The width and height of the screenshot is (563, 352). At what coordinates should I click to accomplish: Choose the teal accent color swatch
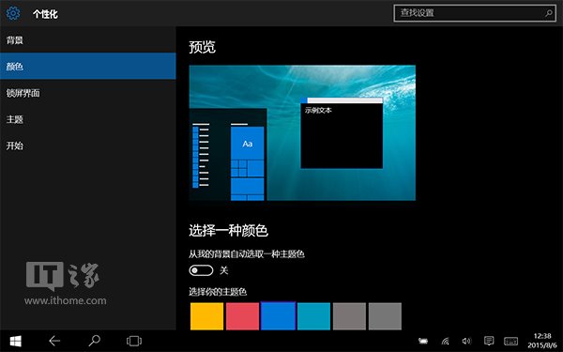313,316
